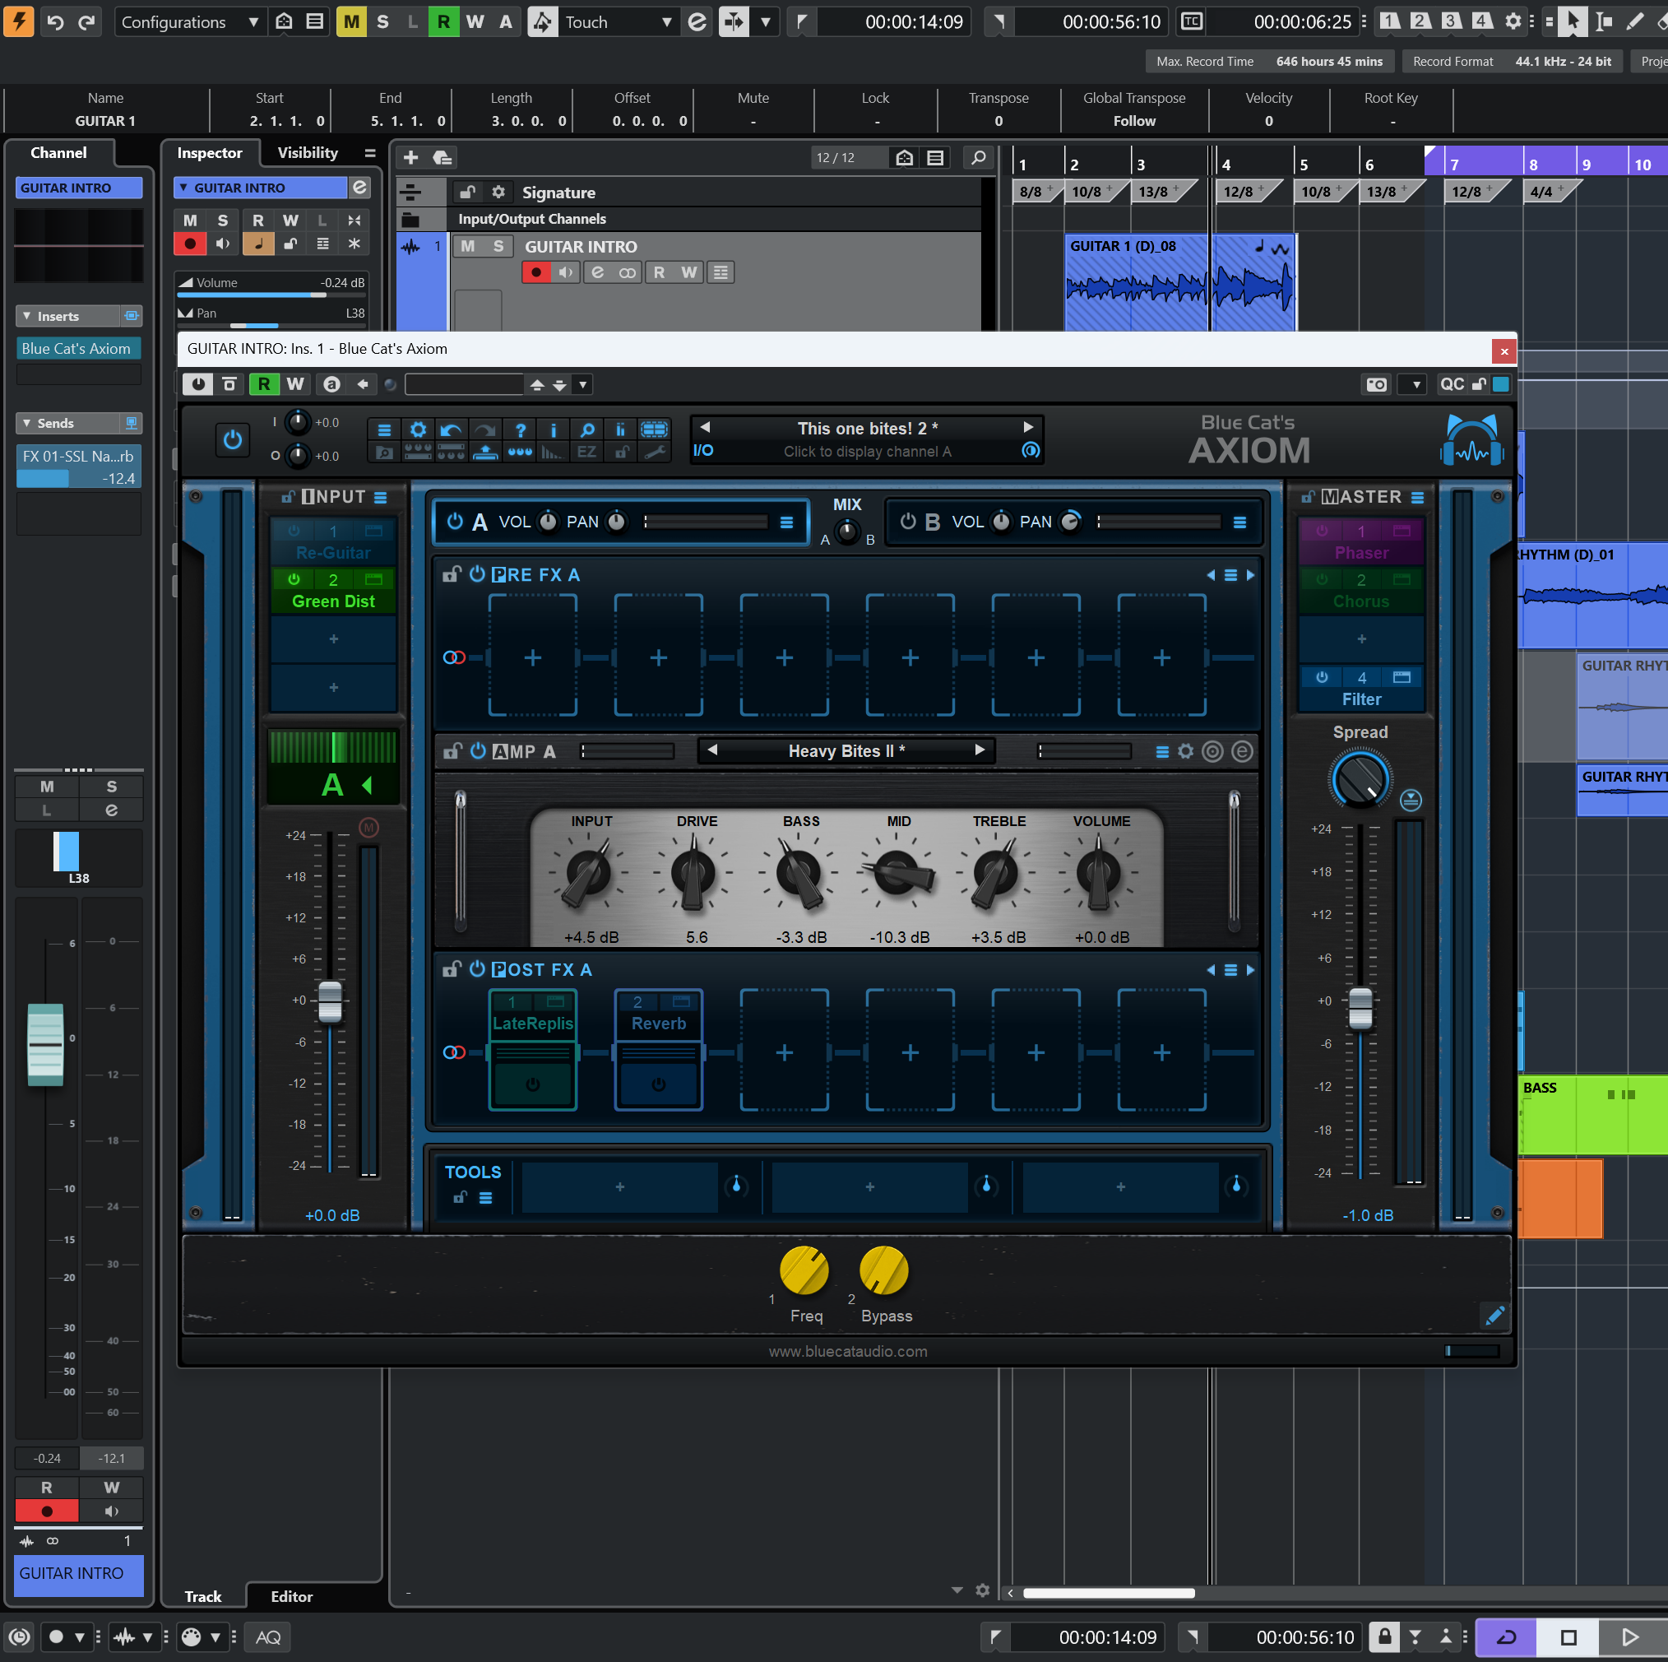Open Blue Cat's Axiom insert slot
Viewport: 1668px width, 1662px height.
coord(79,348)
